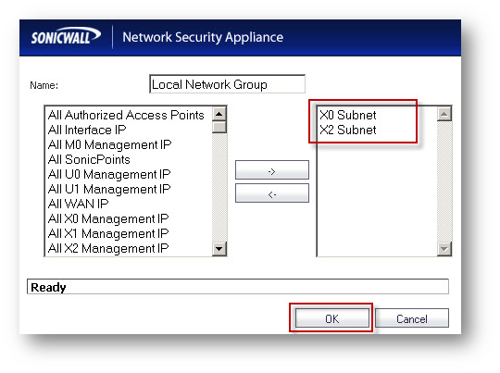Click the left list scrollbar thumb
This screenshot has height=373, width=500.
point(219,127)
